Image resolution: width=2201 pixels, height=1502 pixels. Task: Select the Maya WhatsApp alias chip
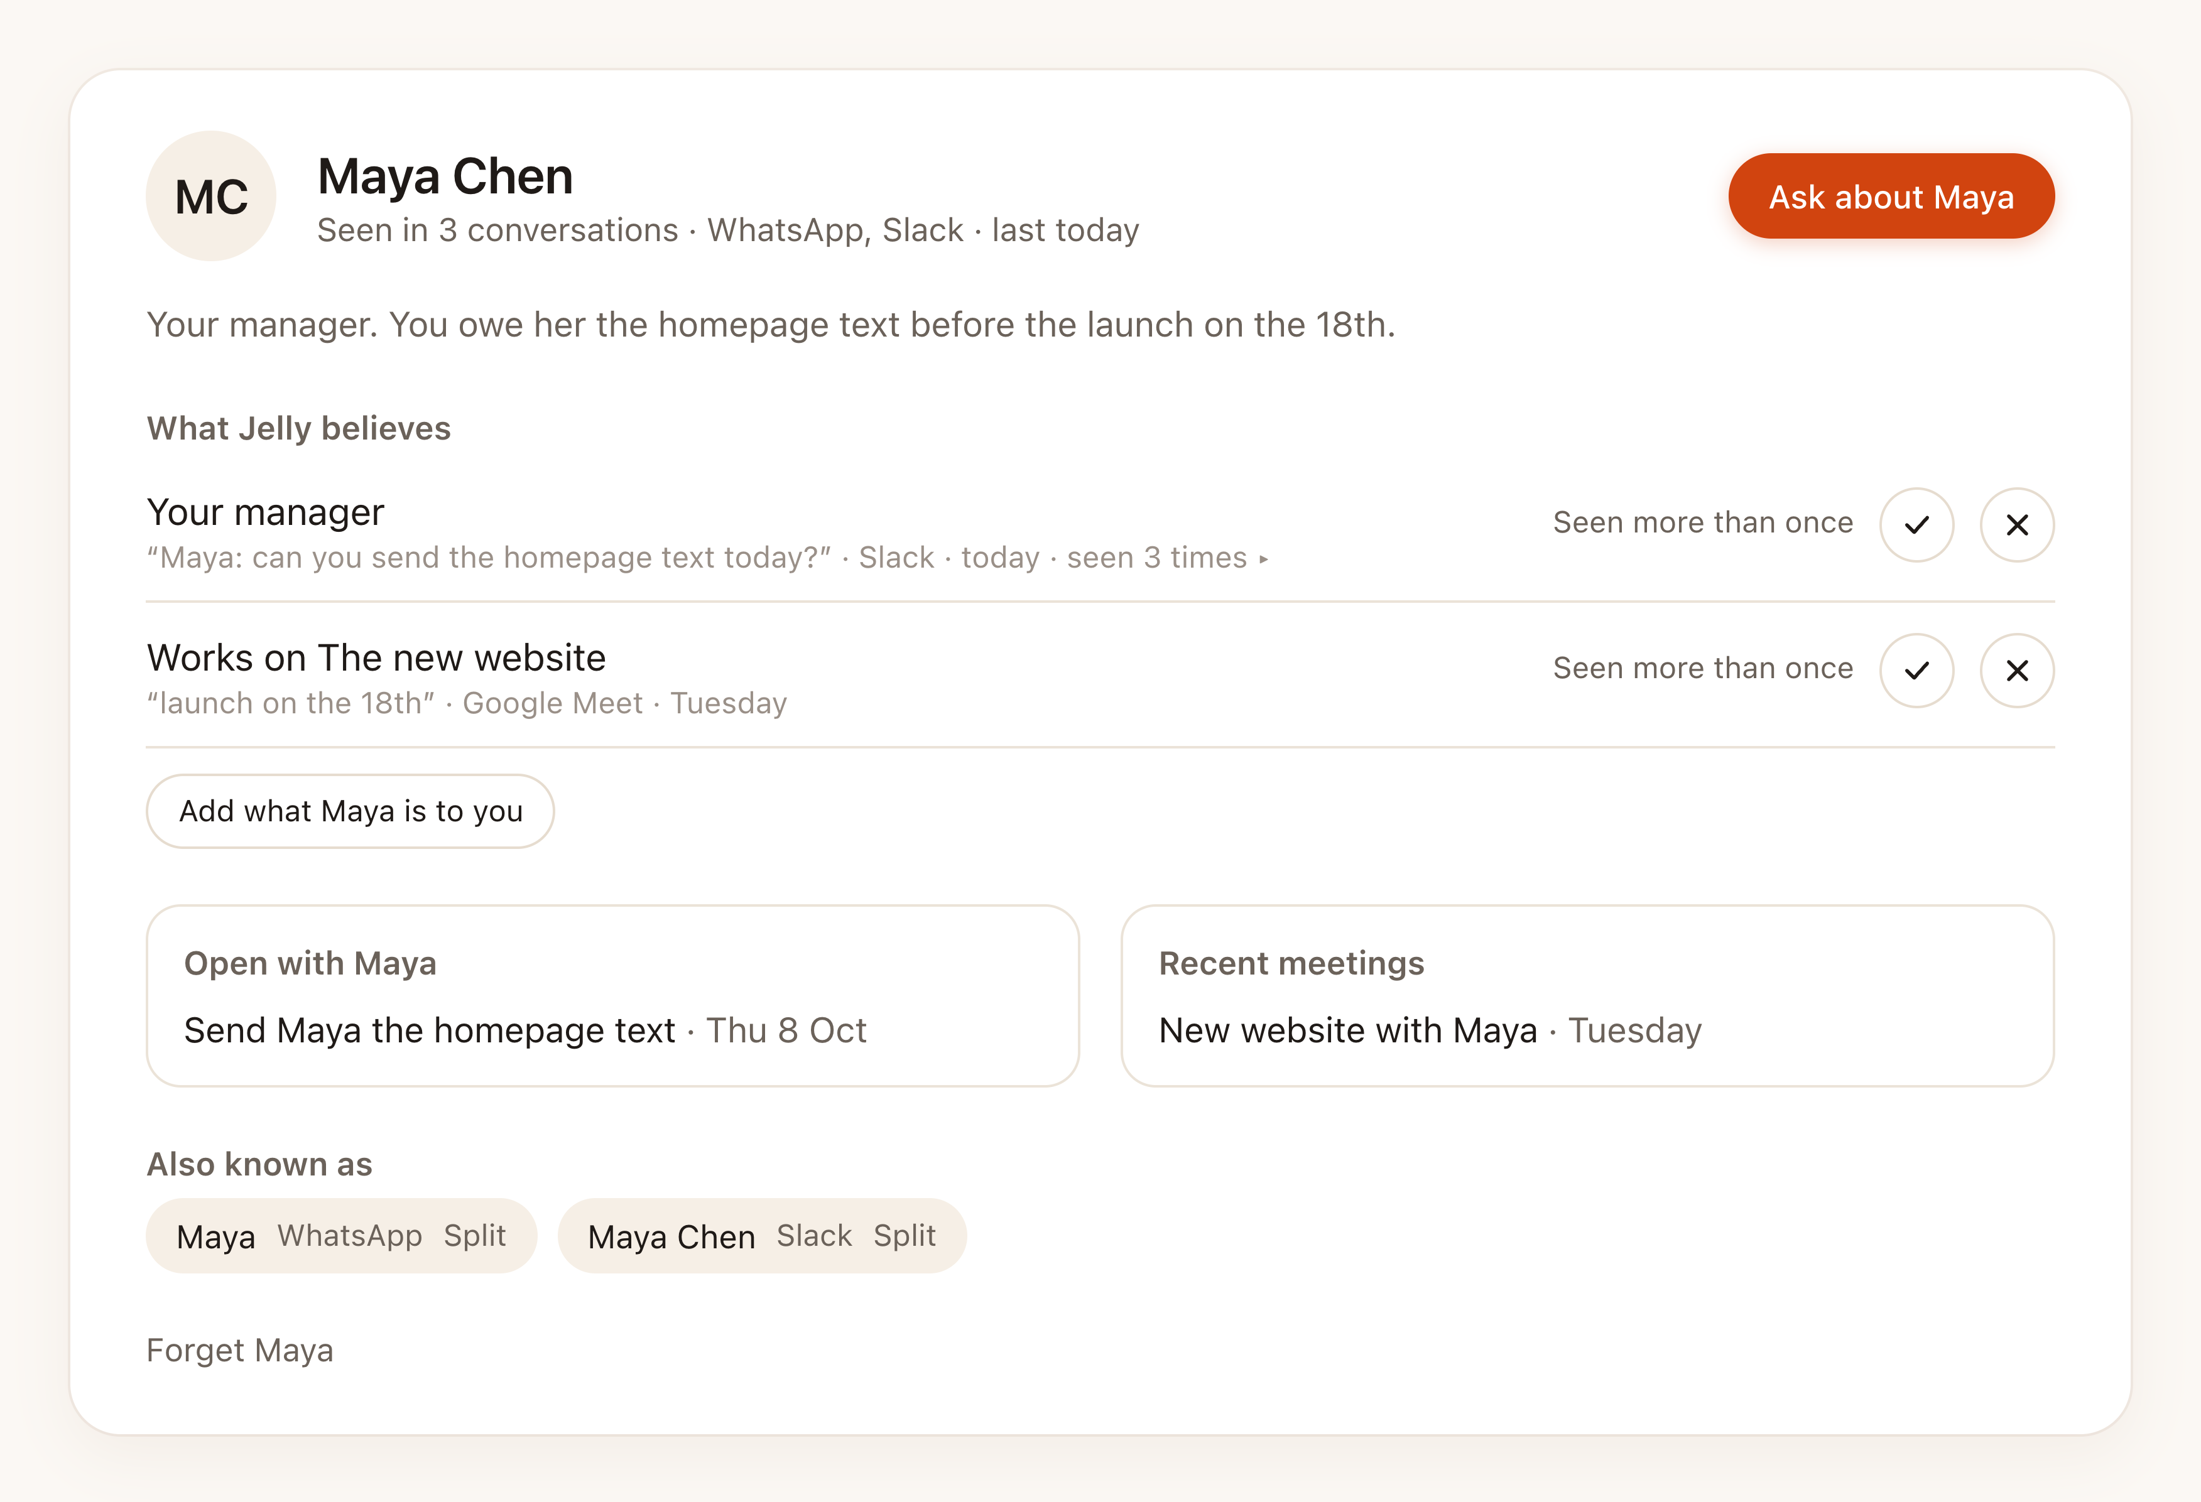pos(341,1236)
